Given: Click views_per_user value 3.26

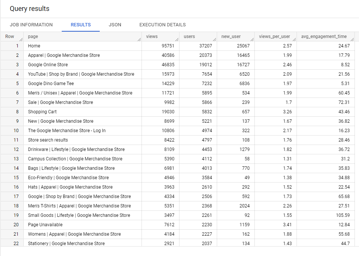Looking at the screenshot, I should 288,112.
